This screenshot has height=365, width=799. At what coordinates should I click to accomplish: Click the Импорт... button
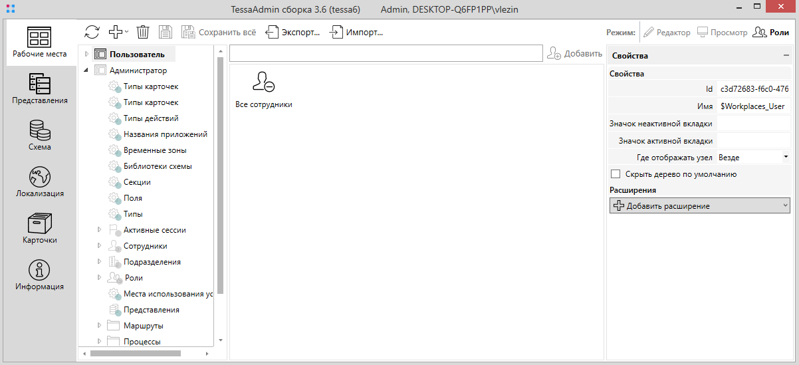[x=357, y=32]
